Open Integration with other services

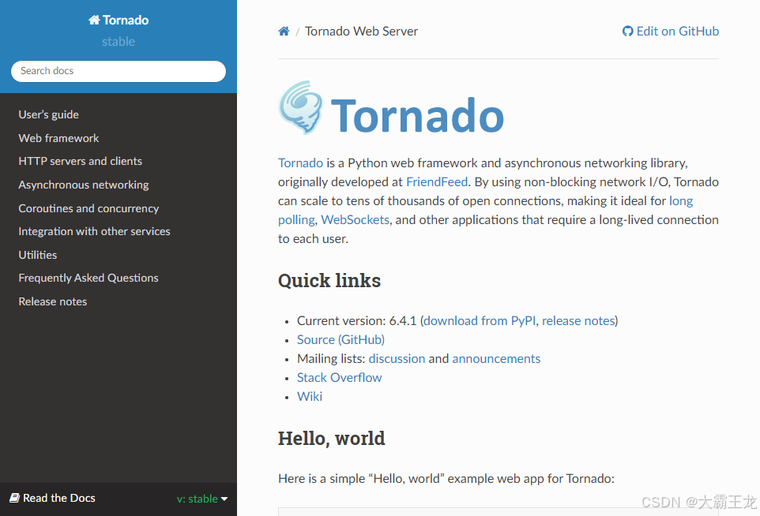[95, 231]
